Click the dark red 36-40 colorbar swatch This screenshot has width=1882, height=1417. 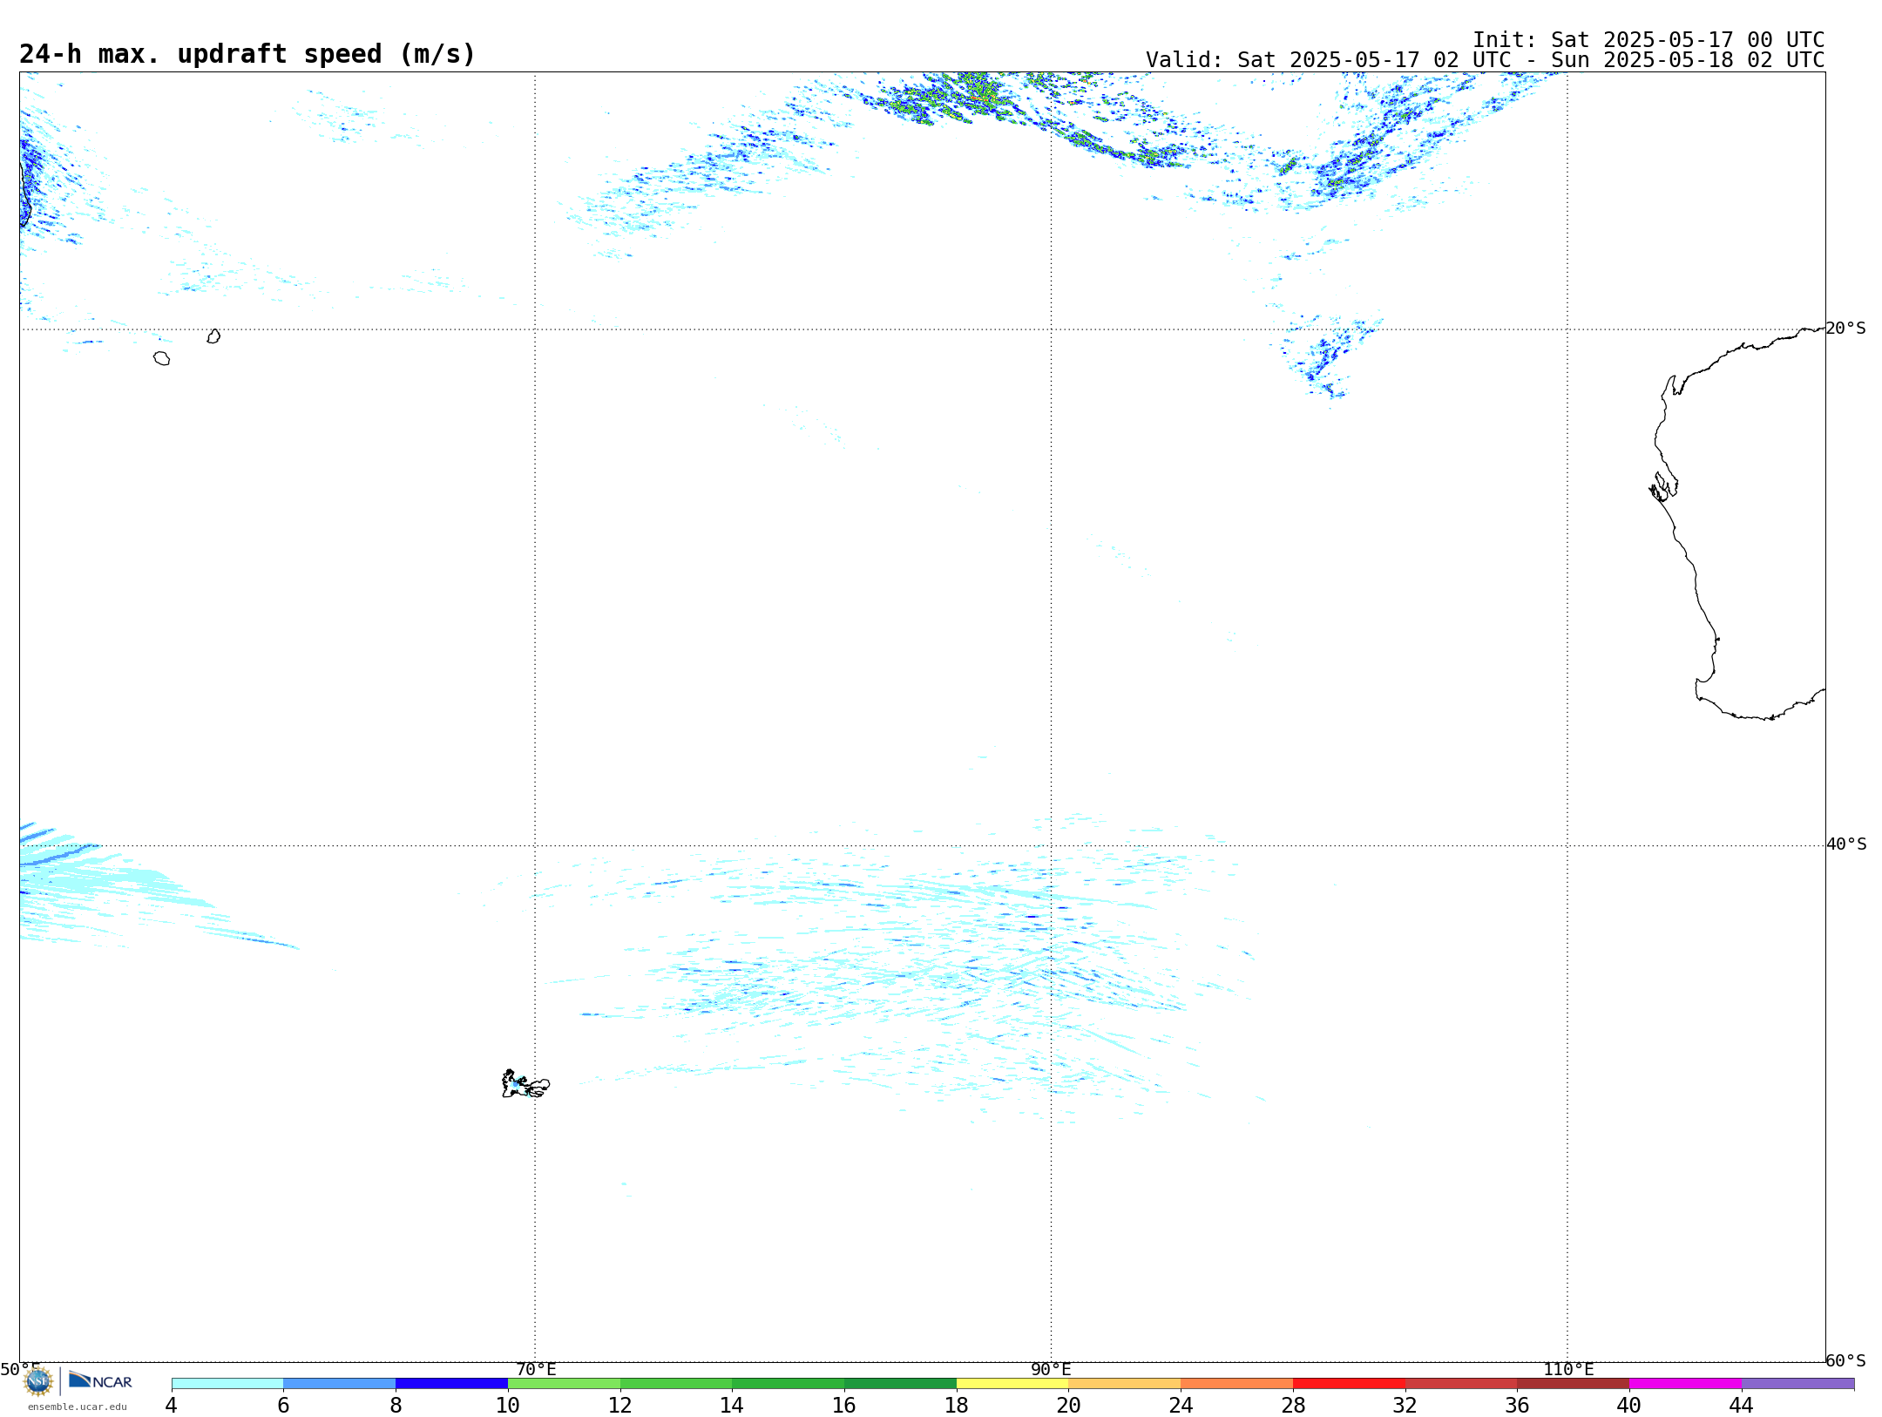click(x=1574, y=1384)
